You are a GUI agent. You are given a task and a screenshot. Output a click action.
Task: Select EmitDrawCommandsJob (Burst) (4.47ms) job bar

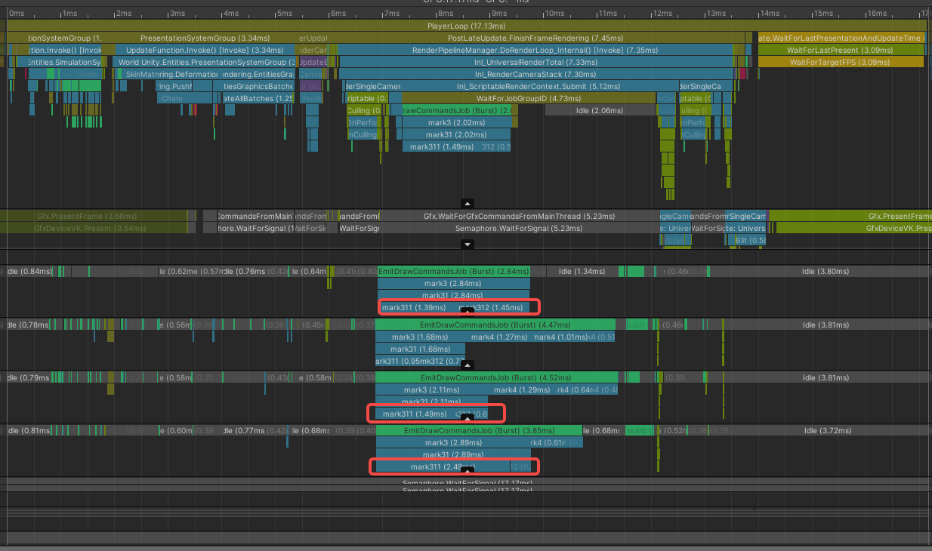(x=495, y=325)
